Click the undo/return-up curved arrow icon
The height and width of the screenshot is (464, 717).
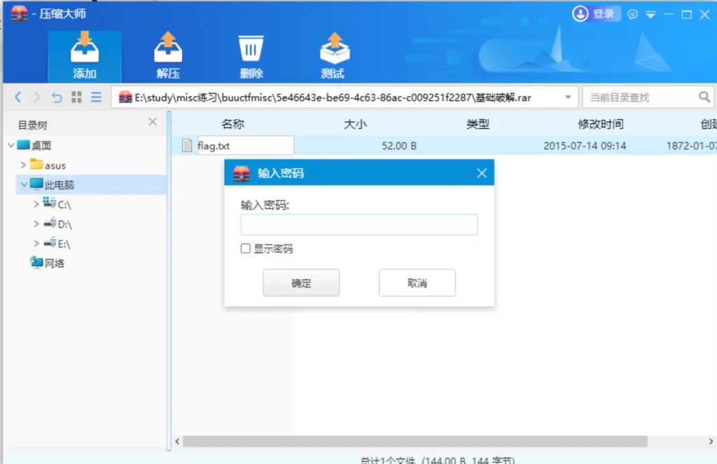pos(56,97)
